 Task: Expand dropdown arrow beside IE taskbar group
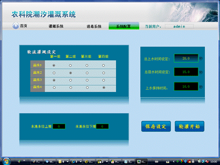click(x=80, y=162)
